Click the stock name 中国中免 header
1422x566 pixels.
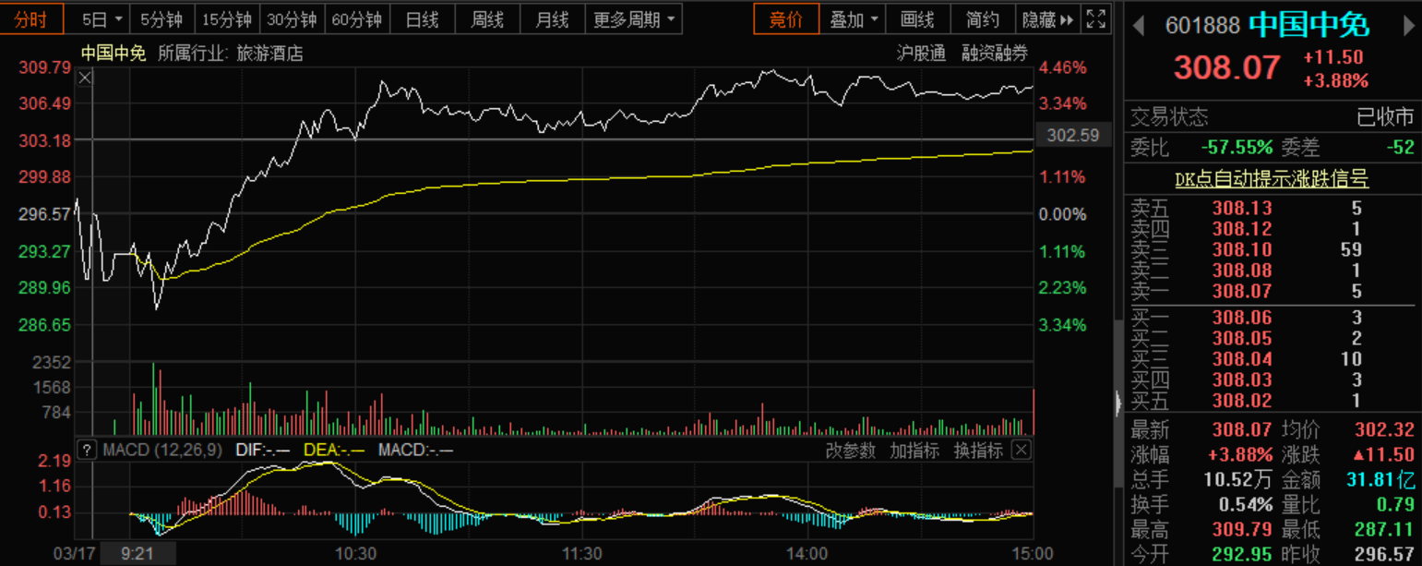1309,25
